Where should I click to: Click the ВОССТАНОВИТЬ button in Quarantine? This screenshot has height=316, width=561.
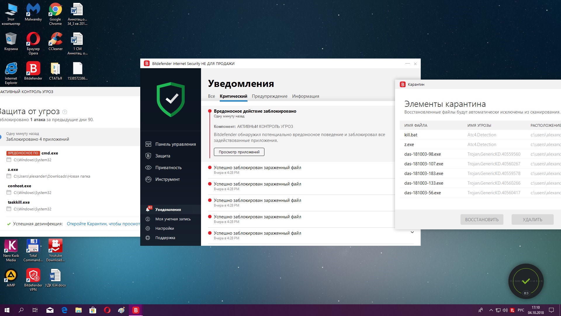[x=482, y=219]
